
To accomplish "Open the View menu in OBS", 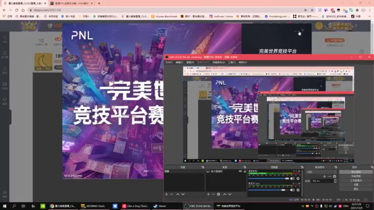I will (x=190, y=63).
